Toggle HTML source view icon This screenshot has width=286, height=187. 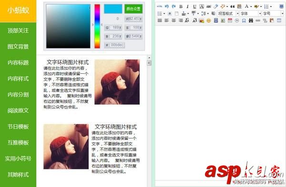pyautogui.click(x=159, y=6)
